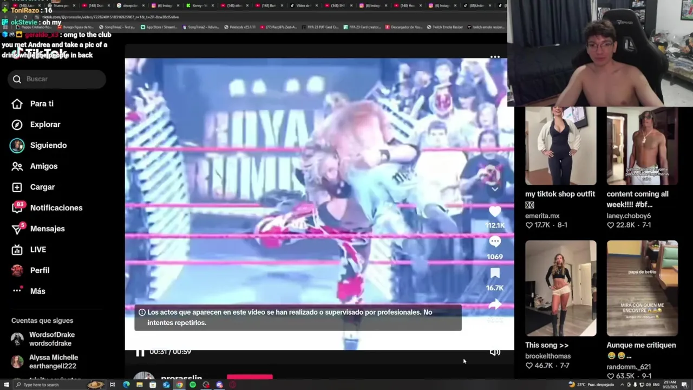
Task: Visit laney.choboy6 profile link
Action: click(629, 216)
